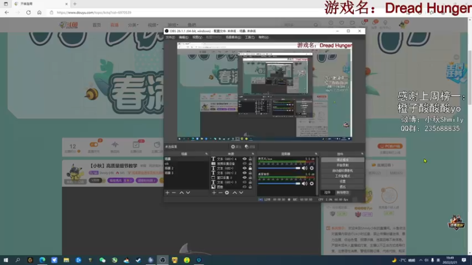472x265 pixels.
Task: Adjust the 桌面音频 volume slider
Action: point(279,183)
